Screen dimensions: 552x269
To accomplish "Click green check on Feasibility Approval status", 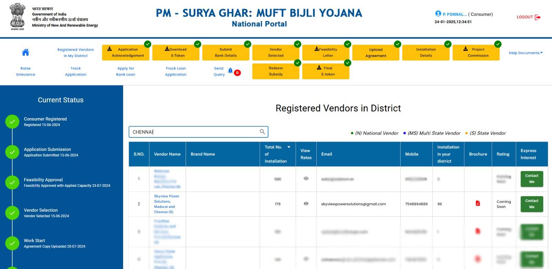I will pos(12,182).
